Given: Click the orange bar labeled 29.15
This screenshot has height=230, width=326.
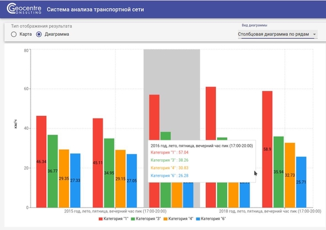Looking at the screenshot, I should pos(120,179).
